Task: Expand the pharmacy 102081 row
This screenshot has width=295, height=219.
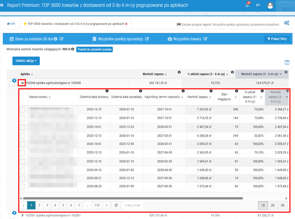Action: 22,215
